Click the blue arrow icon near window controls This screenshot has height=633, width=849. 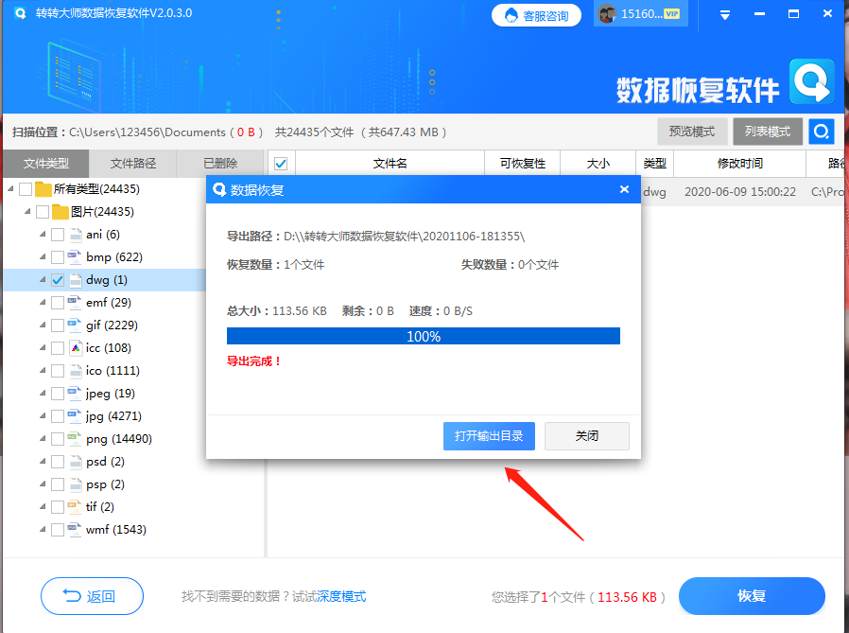pyautogui.click(x=725, y=14)
